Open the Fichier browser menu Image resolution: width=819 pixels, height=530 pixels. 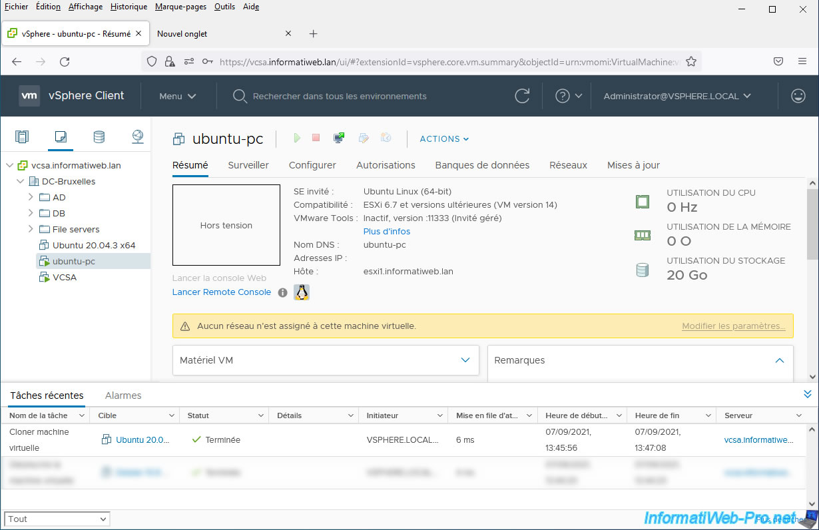pyautogui.click(x=16, y=7)
